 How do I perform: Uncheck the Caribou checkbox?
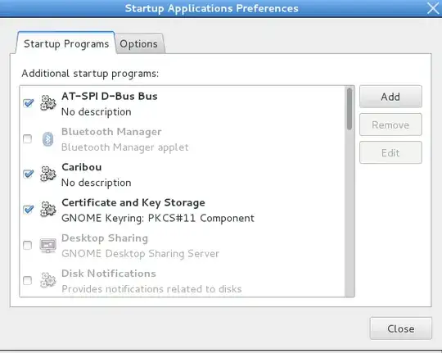[x=28, y=174]
